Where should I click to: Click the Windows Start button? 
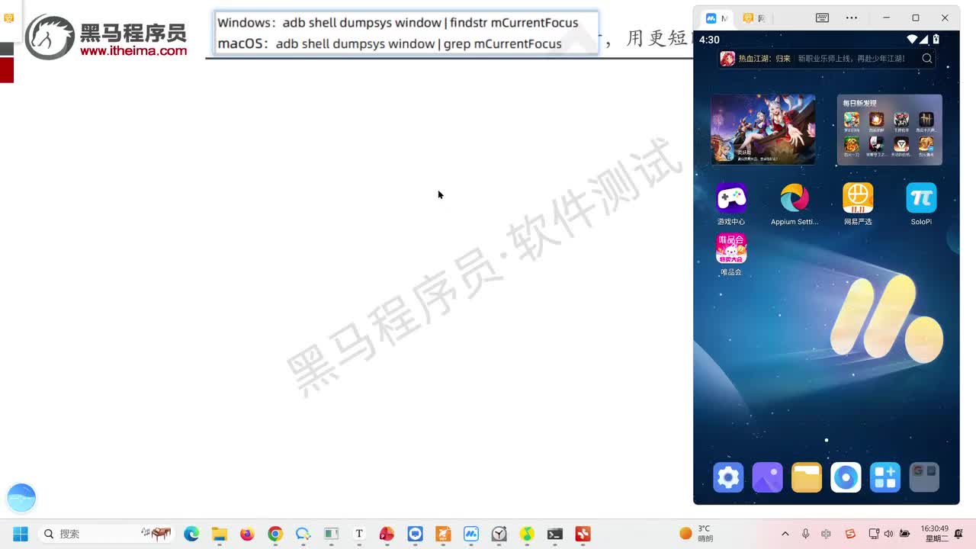coord(21,534)
